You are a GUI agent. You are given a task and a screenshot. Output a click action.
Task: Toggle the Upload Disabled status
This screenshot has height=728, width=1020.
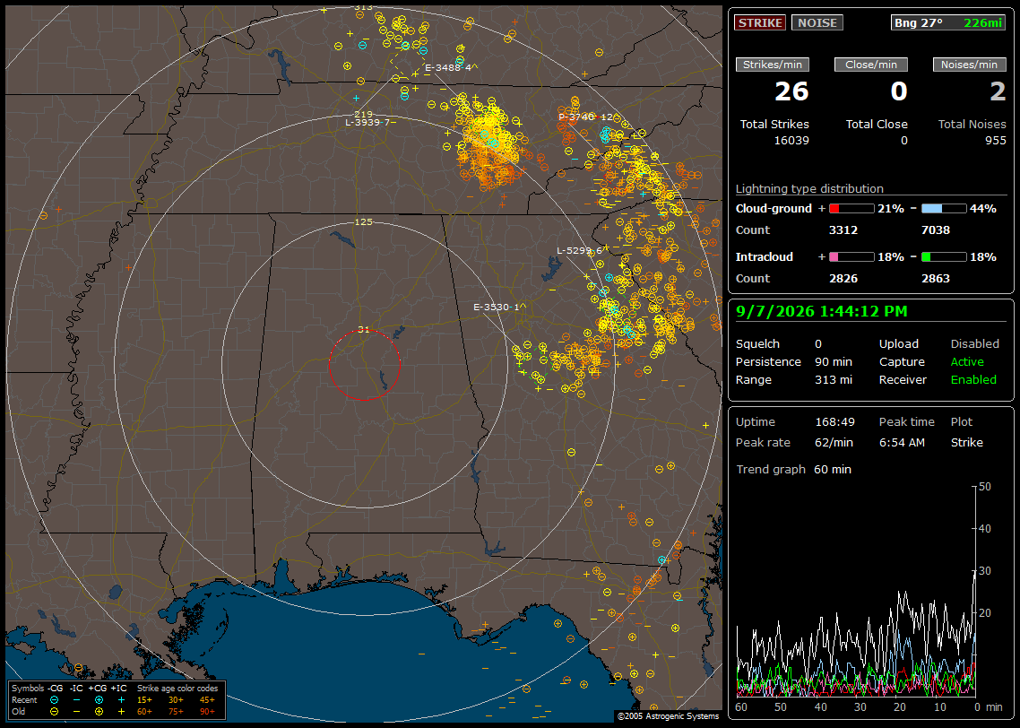click(974, 344)
